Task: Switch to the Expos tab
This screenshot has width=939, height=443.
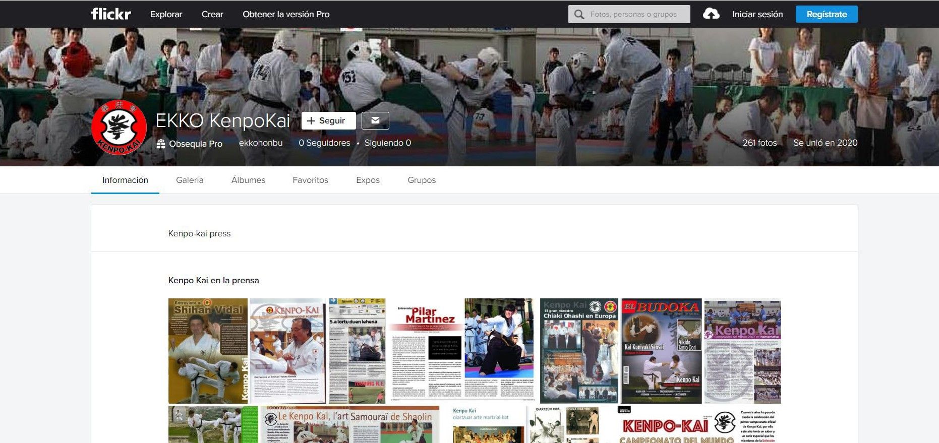Action: [368, 180]
